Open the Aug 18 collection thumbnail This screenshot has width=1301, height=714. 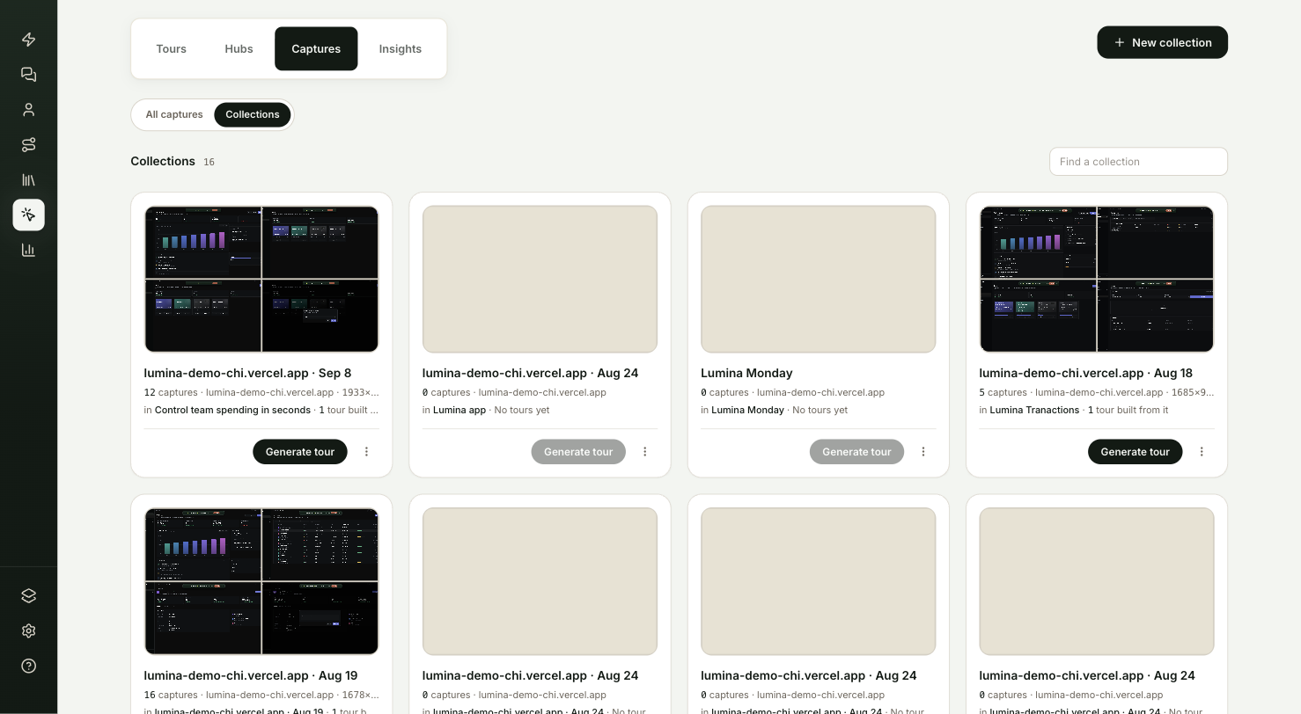point(1097,279)
